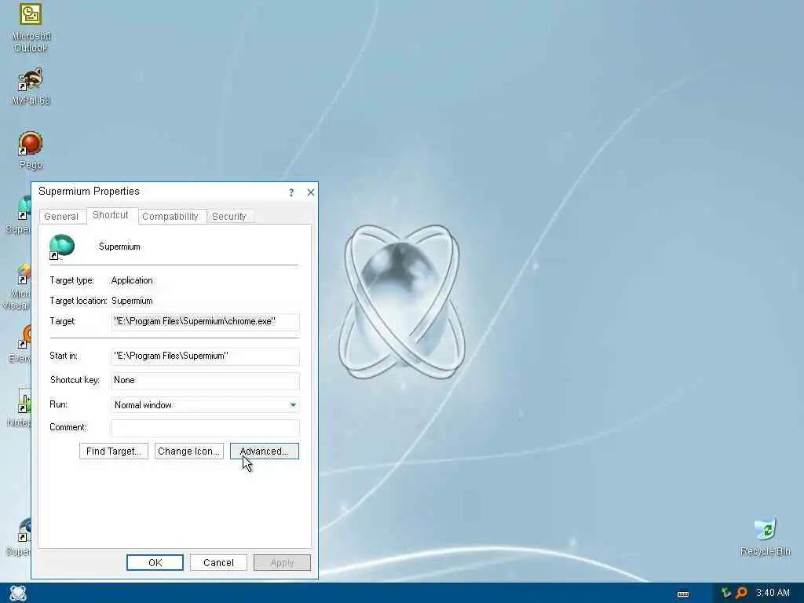The width and height of the screenshot is (804, 603).
Task: Switch to the General tab
Action: pos(61,217)
